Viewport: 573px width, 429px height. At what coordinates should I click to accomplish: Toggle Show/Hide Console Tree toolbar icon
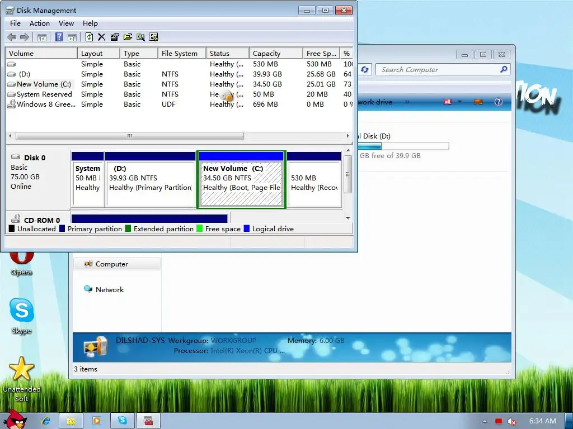(42, 37)
